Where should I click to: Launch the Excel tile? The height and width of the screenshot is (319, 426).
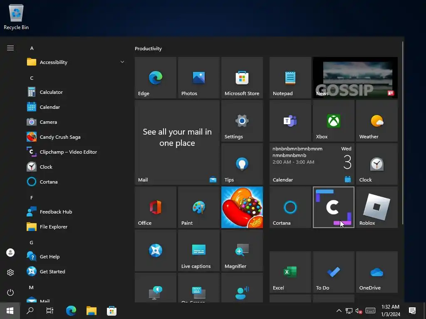290,272
